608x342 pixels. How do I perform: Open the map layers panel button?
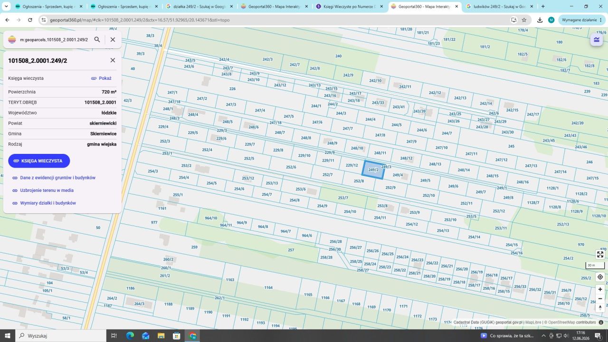597,40
